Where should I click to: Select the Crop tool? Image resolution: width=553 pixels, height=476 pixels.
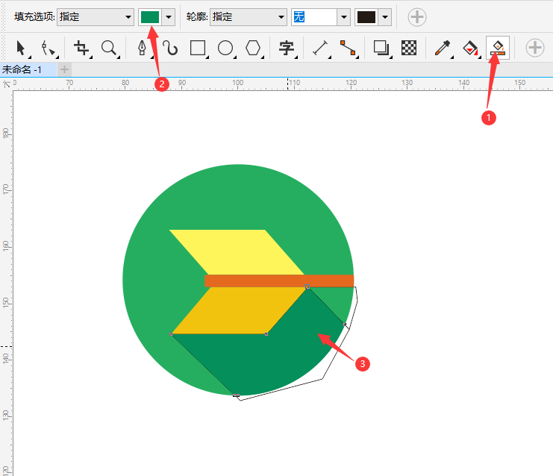[x=82, y=48]
